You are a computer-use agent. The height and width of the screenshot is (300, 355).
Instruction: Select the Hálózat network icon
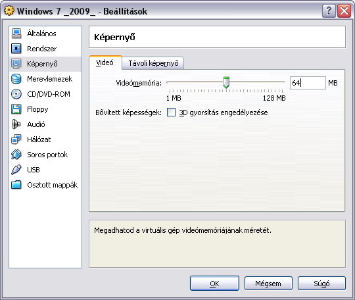(x=16, y=139)
